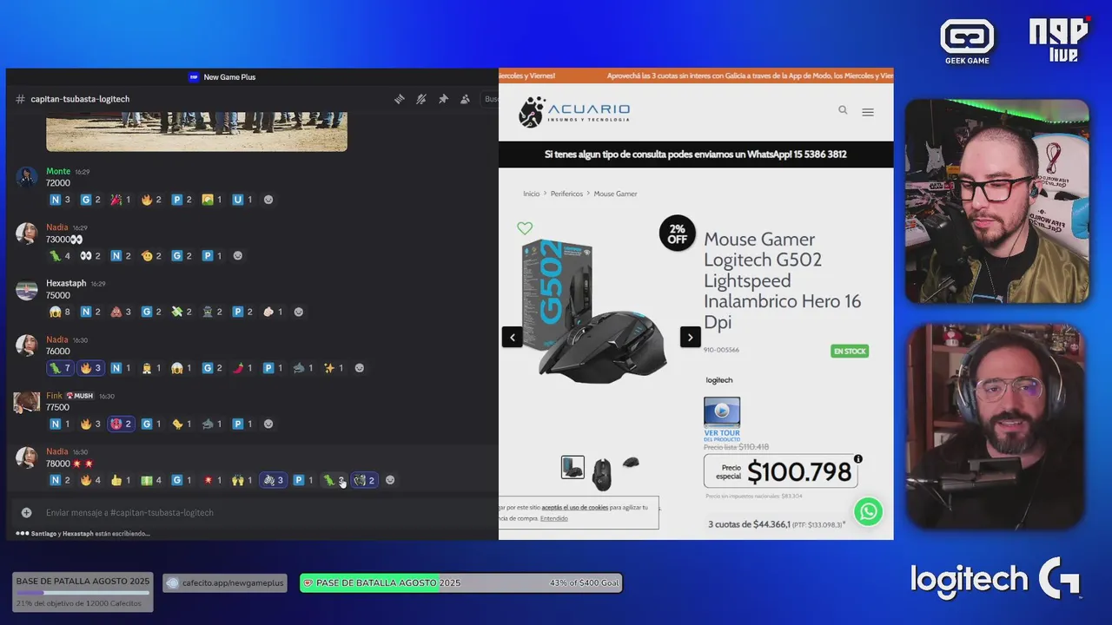Click N reaction on Monte's 72000 message
Viewport: 1112px width, 625px height.
coord(60,200)
